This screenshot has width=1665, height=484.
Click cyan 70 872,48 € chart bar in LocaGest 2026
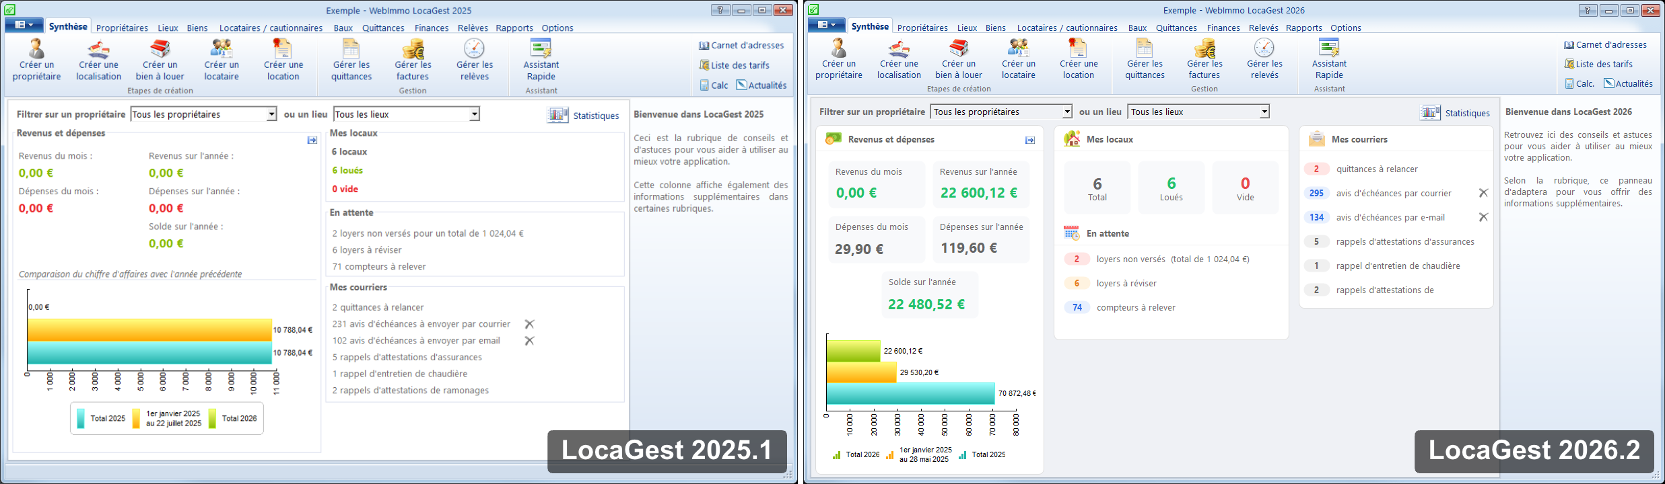[910, 393]
